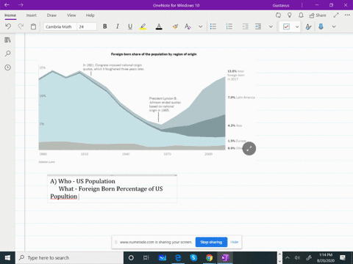The image size is (353, 264).
Task: Open the notifications bell
Action: click(301, 15)
